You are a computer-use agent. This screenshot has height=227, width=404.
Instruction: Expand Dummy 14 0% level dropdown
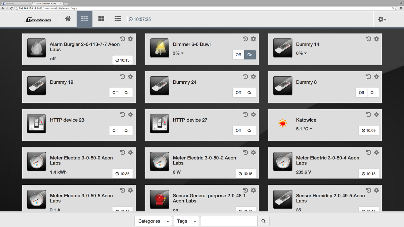tap(301, 53)
